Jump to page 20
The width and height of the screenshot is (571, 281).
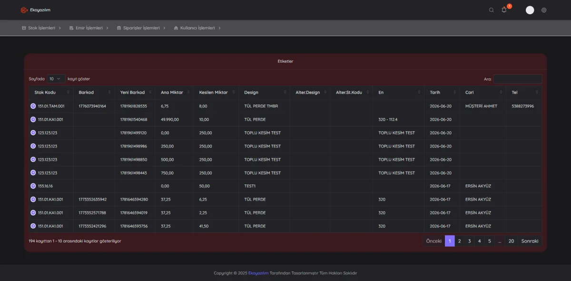pyautogui.click(x=511, y=241)
